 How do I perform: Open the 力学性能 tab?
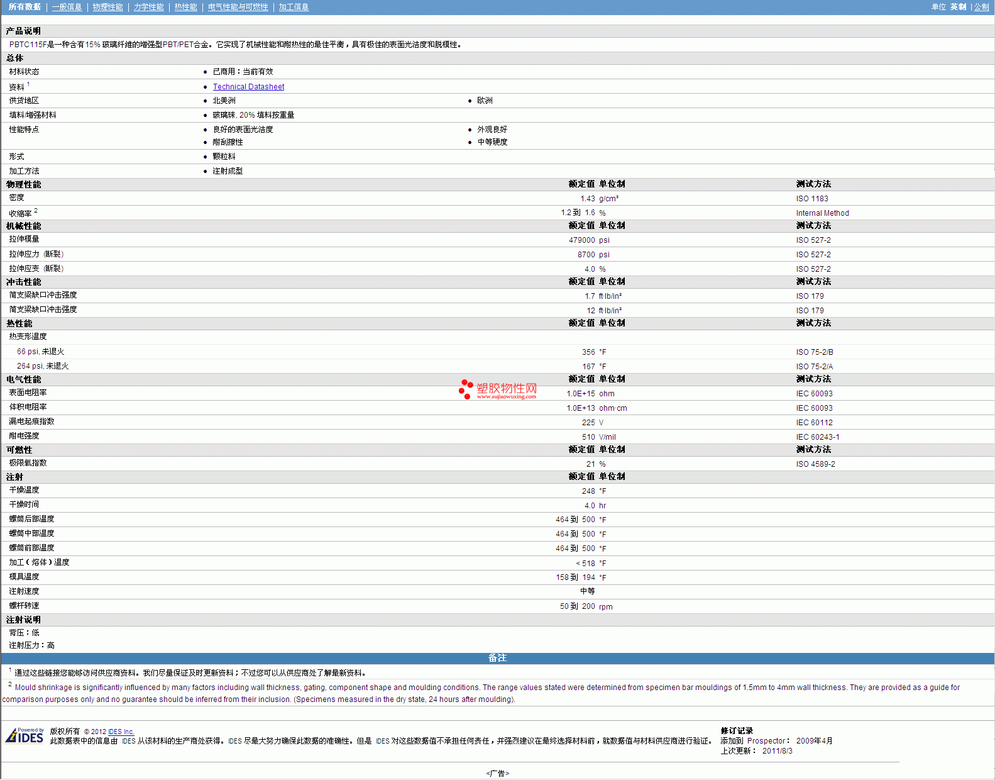point(148,7)
